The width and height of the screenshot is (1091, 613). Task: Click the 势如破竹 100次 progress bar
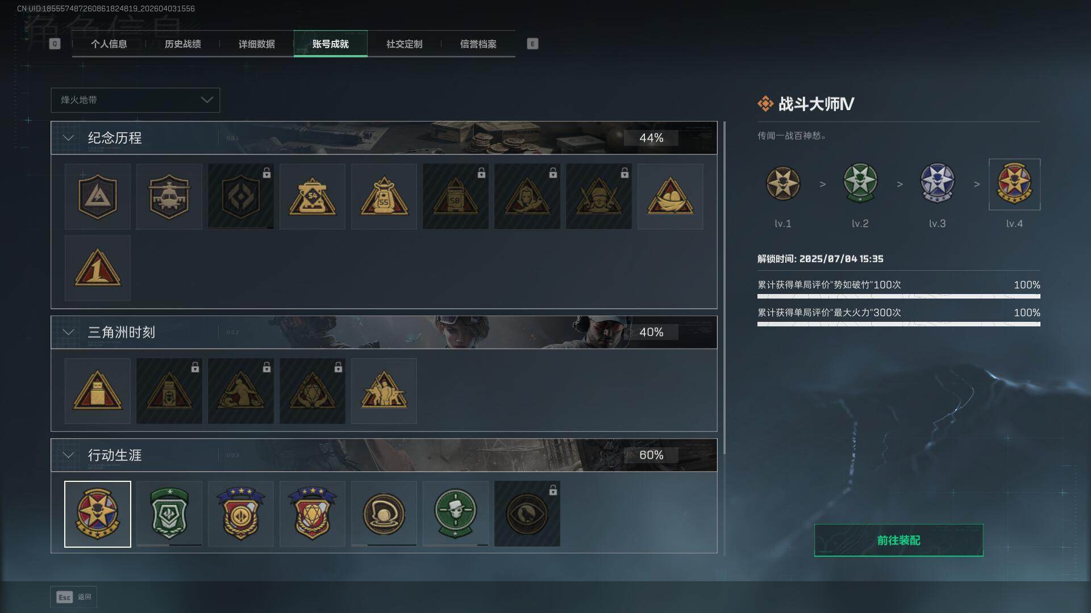898,296
